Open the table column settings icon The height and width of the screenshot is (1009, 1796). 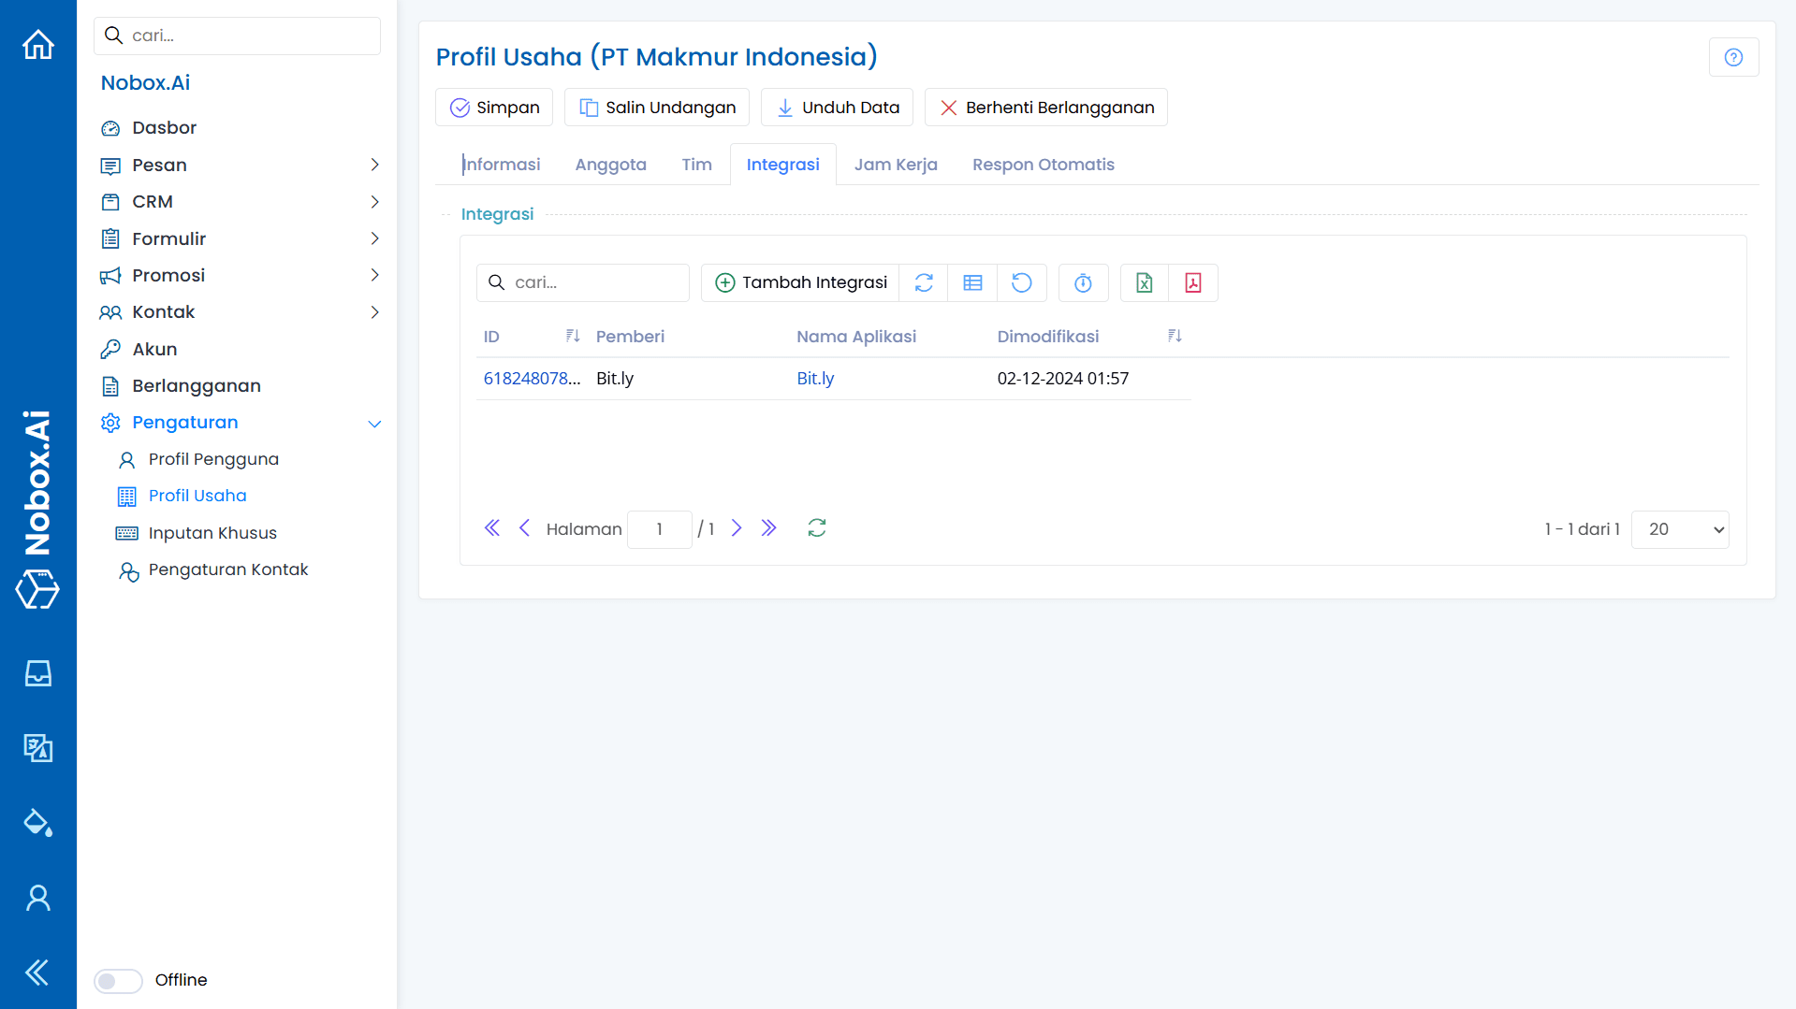point(972,282)
